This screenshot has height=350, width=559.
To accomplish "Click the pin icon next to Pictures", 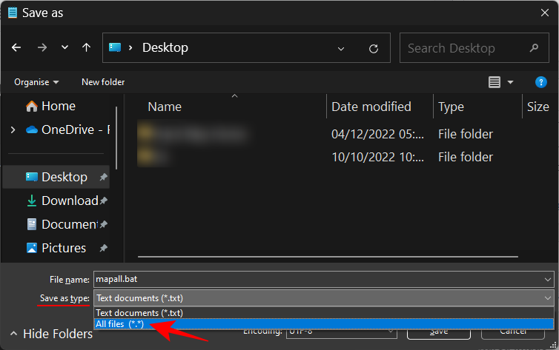I will (x=103, y=248).
